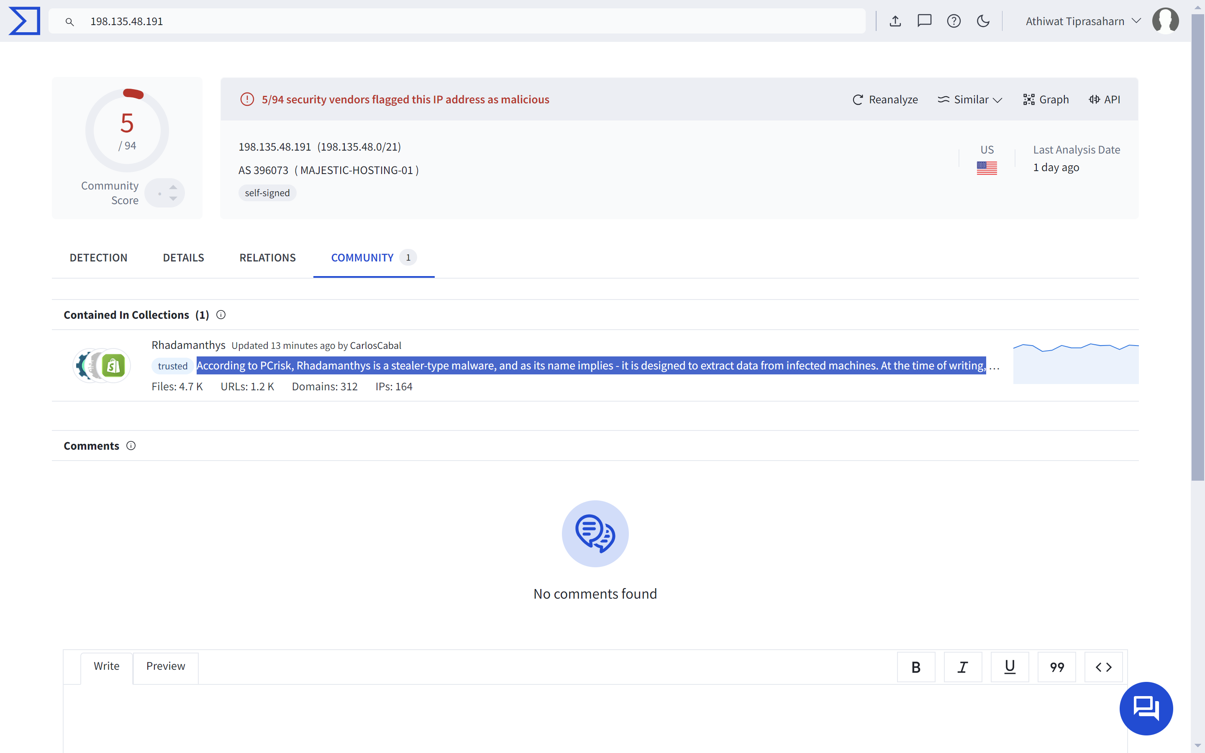Click inside the comment text area
Image resolution: width=1205 pixels, height=753 pixels.
click(x=595, y=719)
